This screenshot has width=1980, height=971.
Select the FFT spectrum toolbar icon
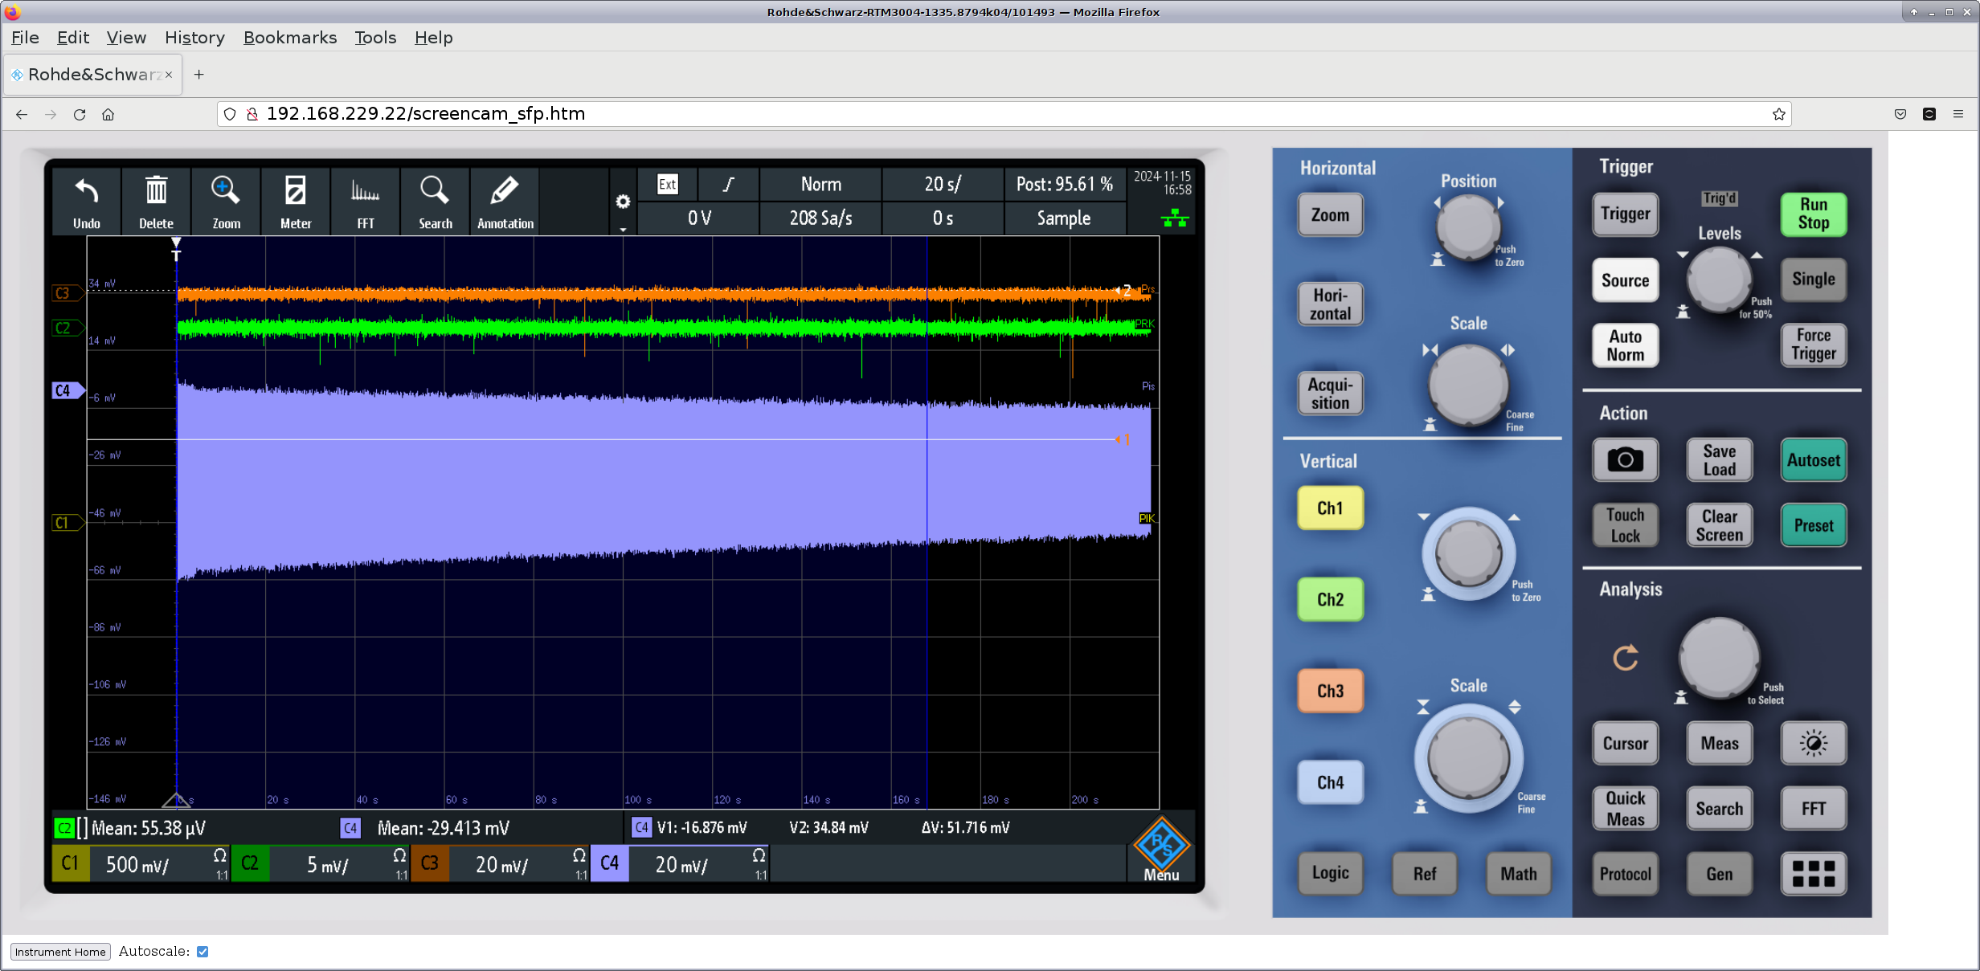tap(365, 193)
